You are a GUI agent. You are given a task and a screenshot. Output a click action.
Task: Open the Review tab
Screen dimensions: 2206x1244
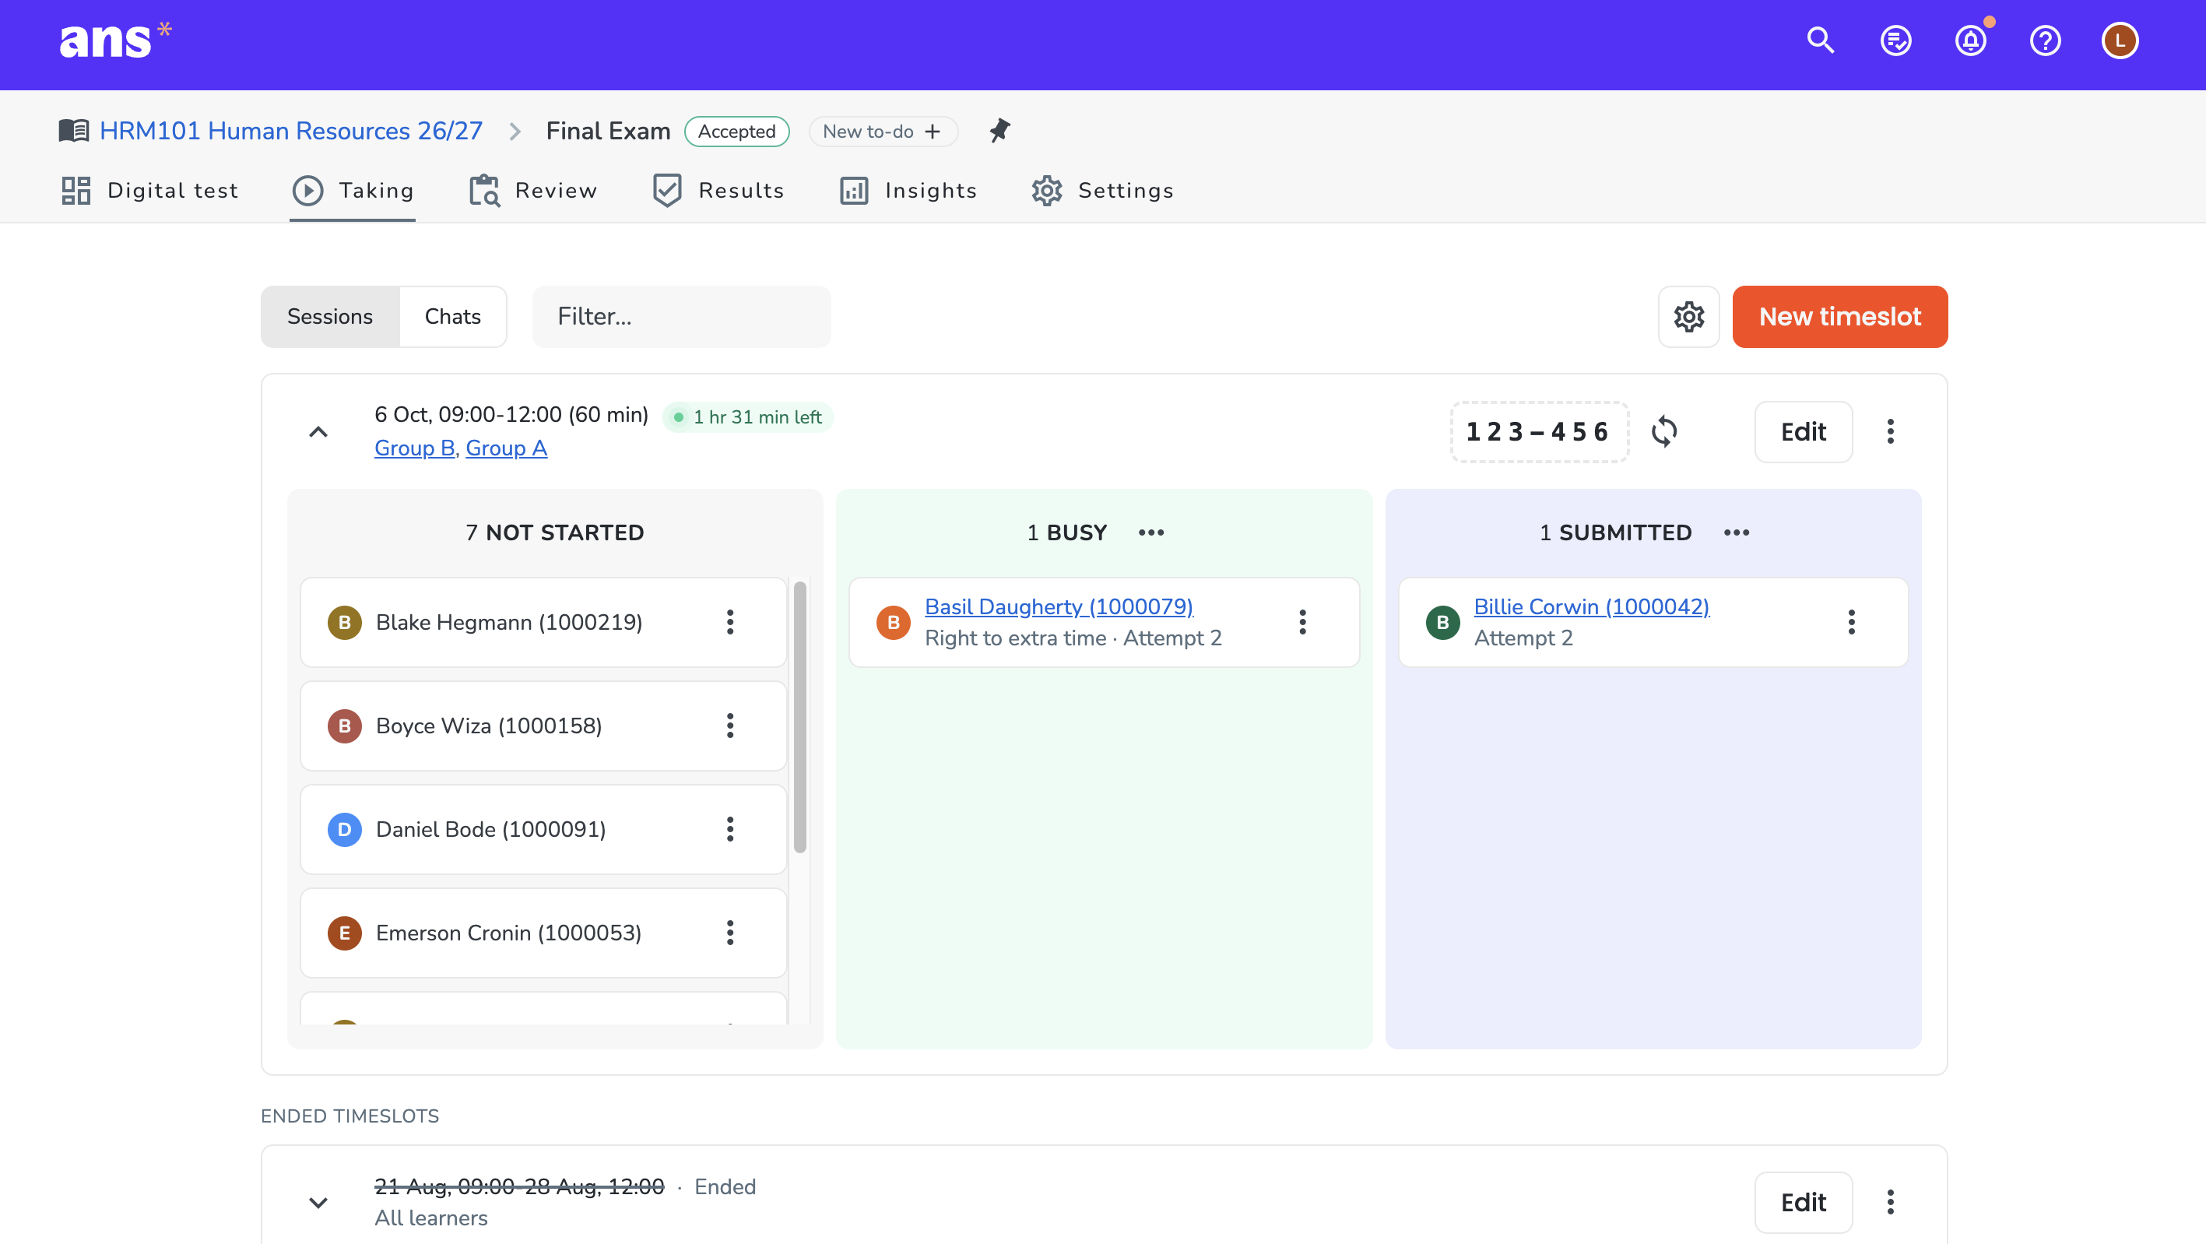point(532,190)
